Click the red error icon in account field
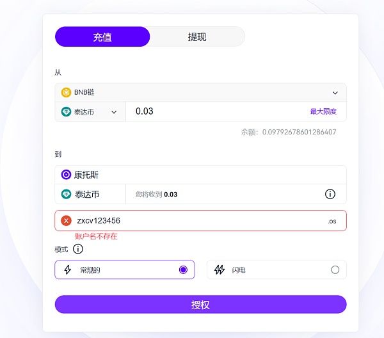384x338 pixels. click(x=66, y=221)
